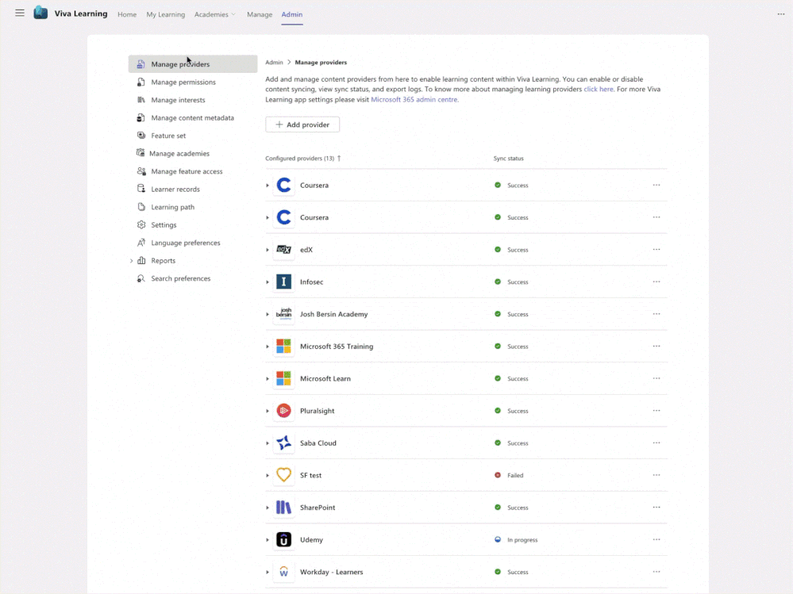This screenshot has height=594, width=793.
Task: Click the Pluralsight provider logo
Action: (283, 411)
